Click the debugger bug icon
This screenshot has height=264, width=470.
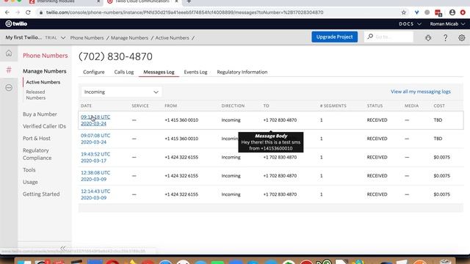click(428, 37)
